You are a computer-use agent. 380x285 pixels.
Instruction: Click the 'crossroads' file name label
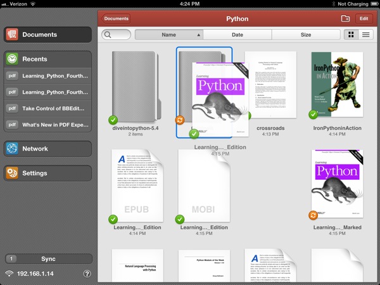tap(270, 128)
